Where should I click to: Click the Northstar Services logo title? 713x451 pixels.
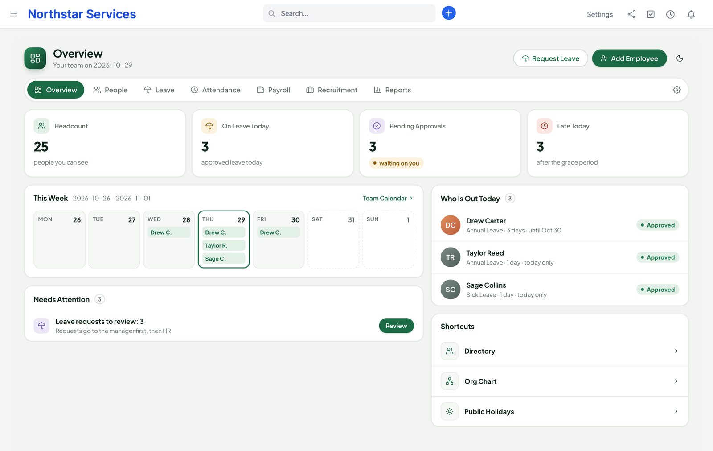[82, 14]
